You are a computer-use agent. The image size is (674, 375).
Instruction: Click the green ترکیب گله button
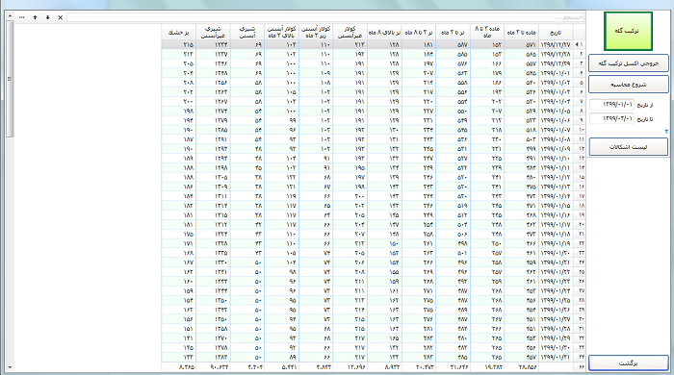pyautogui.click(x=628, y=31)
